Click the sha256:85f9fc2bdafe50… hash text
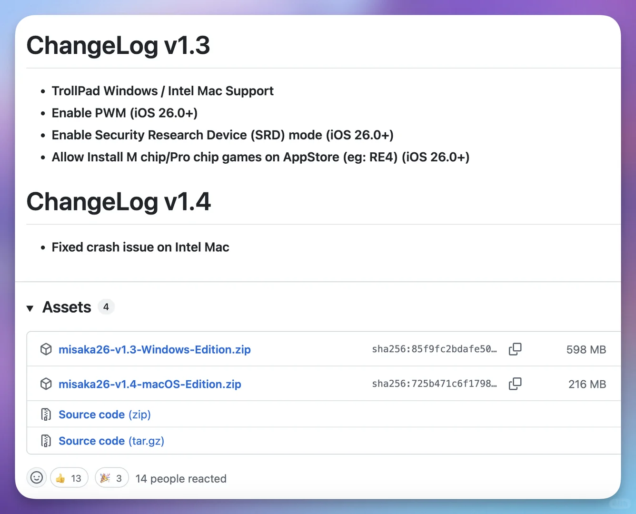Viewport: 636px width, 514px height. (x=434, y=349)
